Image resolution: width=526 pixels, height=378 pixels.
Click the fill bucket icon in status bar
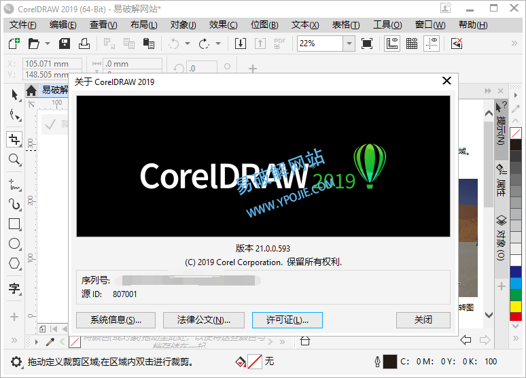[x=240, y=362]
